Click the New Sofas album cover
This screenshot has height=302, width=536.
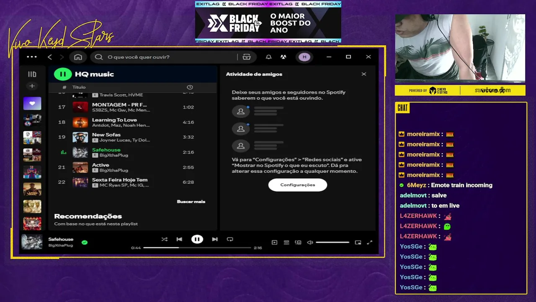[80, 137]
